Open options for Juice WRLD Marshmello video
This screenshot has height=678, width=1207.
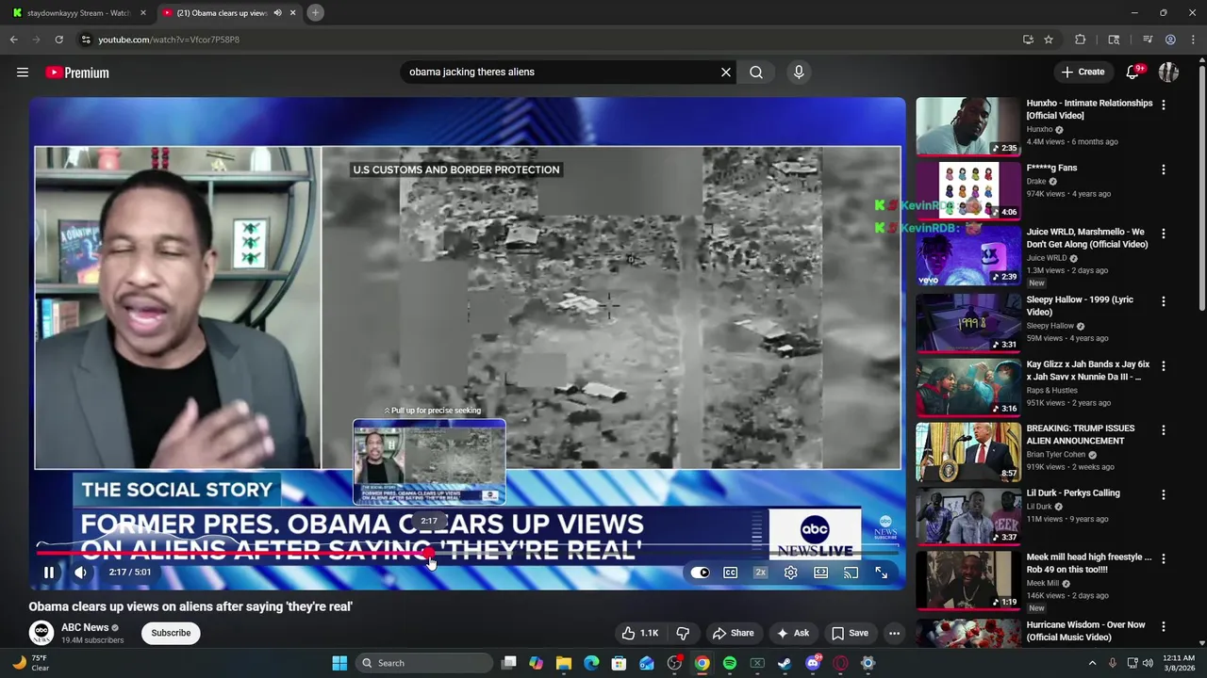[1164, 234]
